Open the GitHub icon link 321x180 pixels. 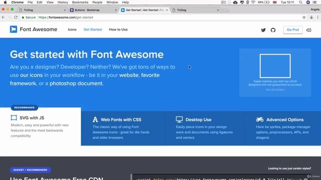pyautogui.click(x=273, y=30)
